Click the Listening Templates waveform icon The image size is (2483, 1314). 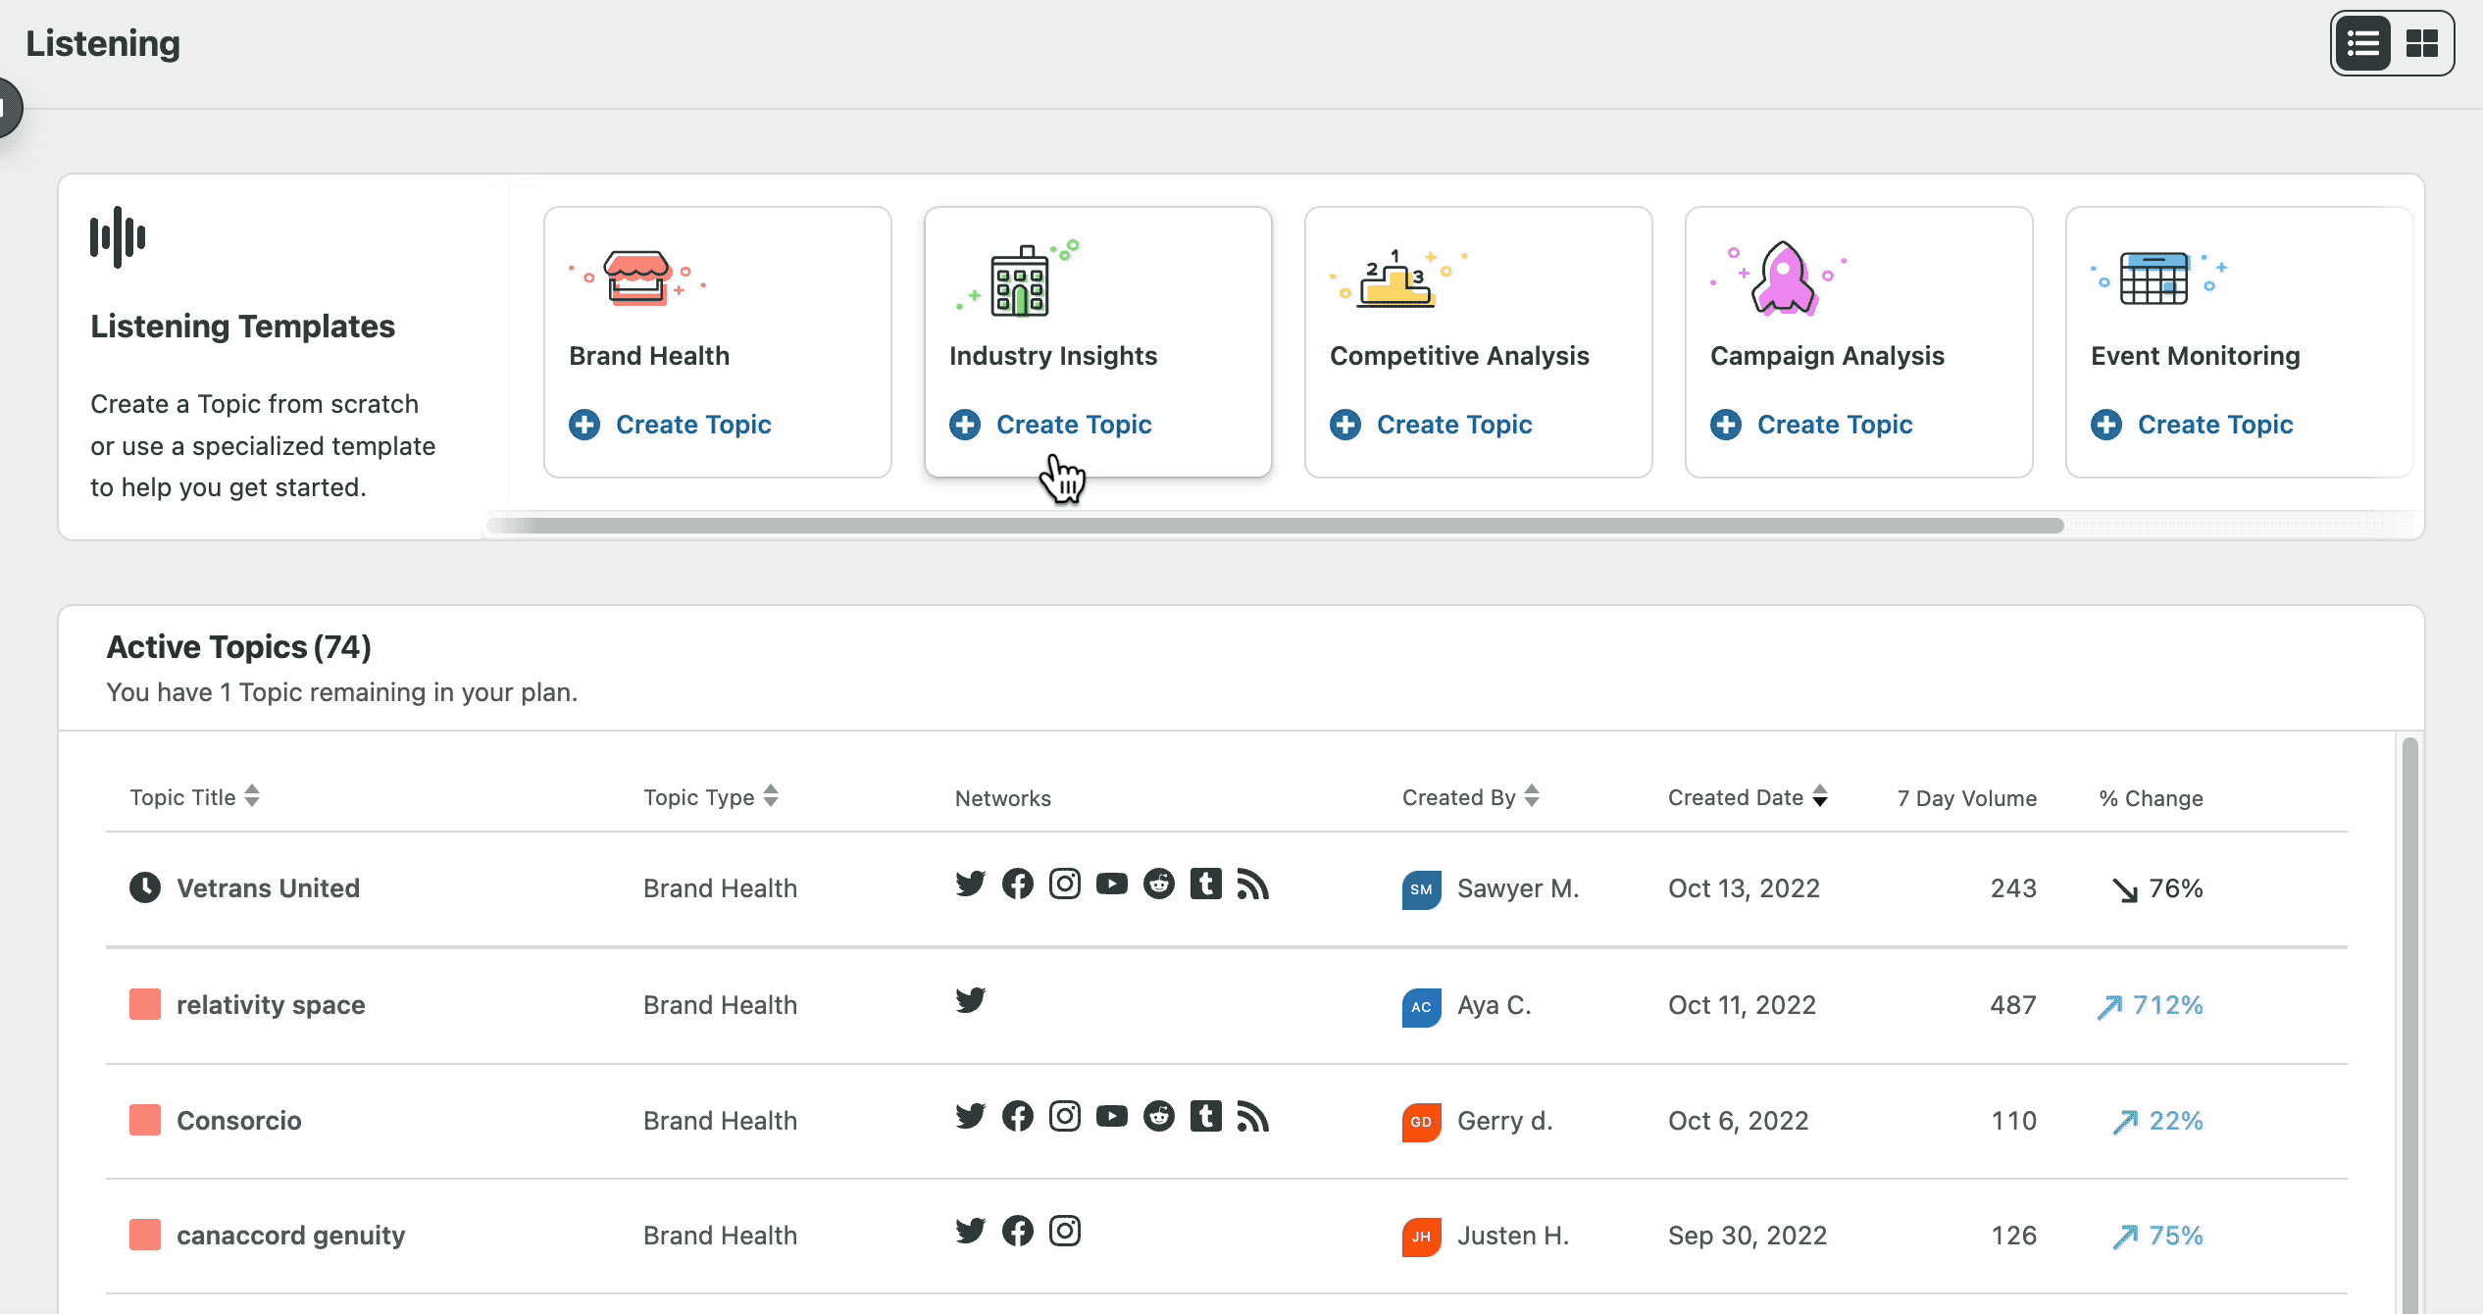(118, 236)
